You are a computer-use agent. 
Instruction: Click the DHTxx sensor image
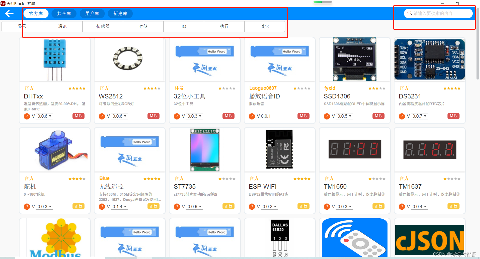pyautogui.click(x=55, y=60)
